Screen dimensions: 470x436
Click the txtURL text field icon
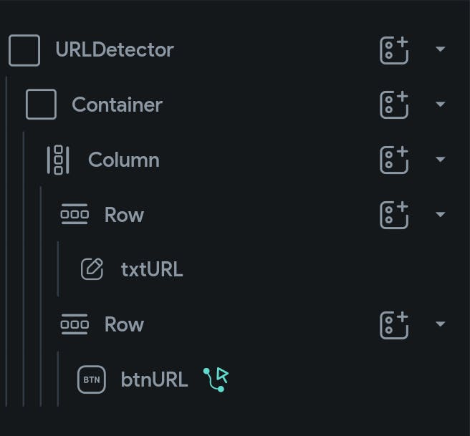pyautogui.click(x=92, y=269)
